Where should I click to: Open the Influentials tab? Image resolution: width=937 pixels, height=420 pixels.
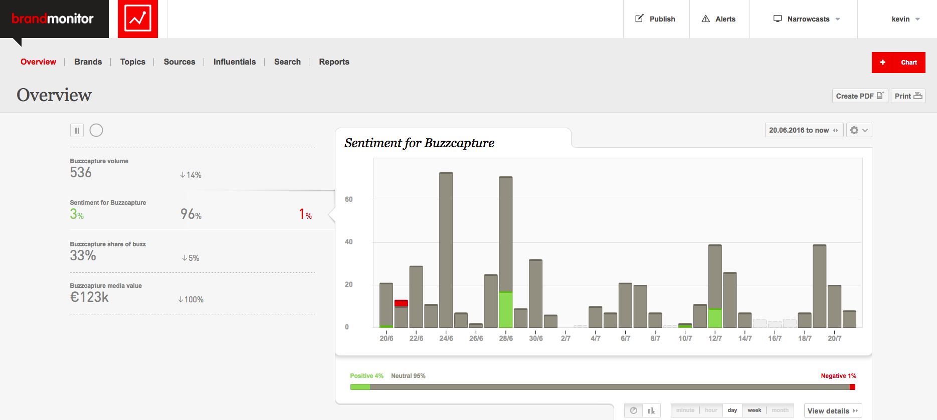(235, 62)
